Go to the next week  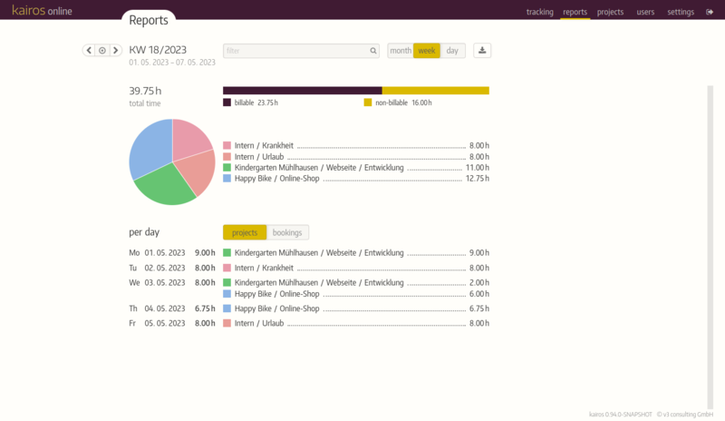pos(115,51)
